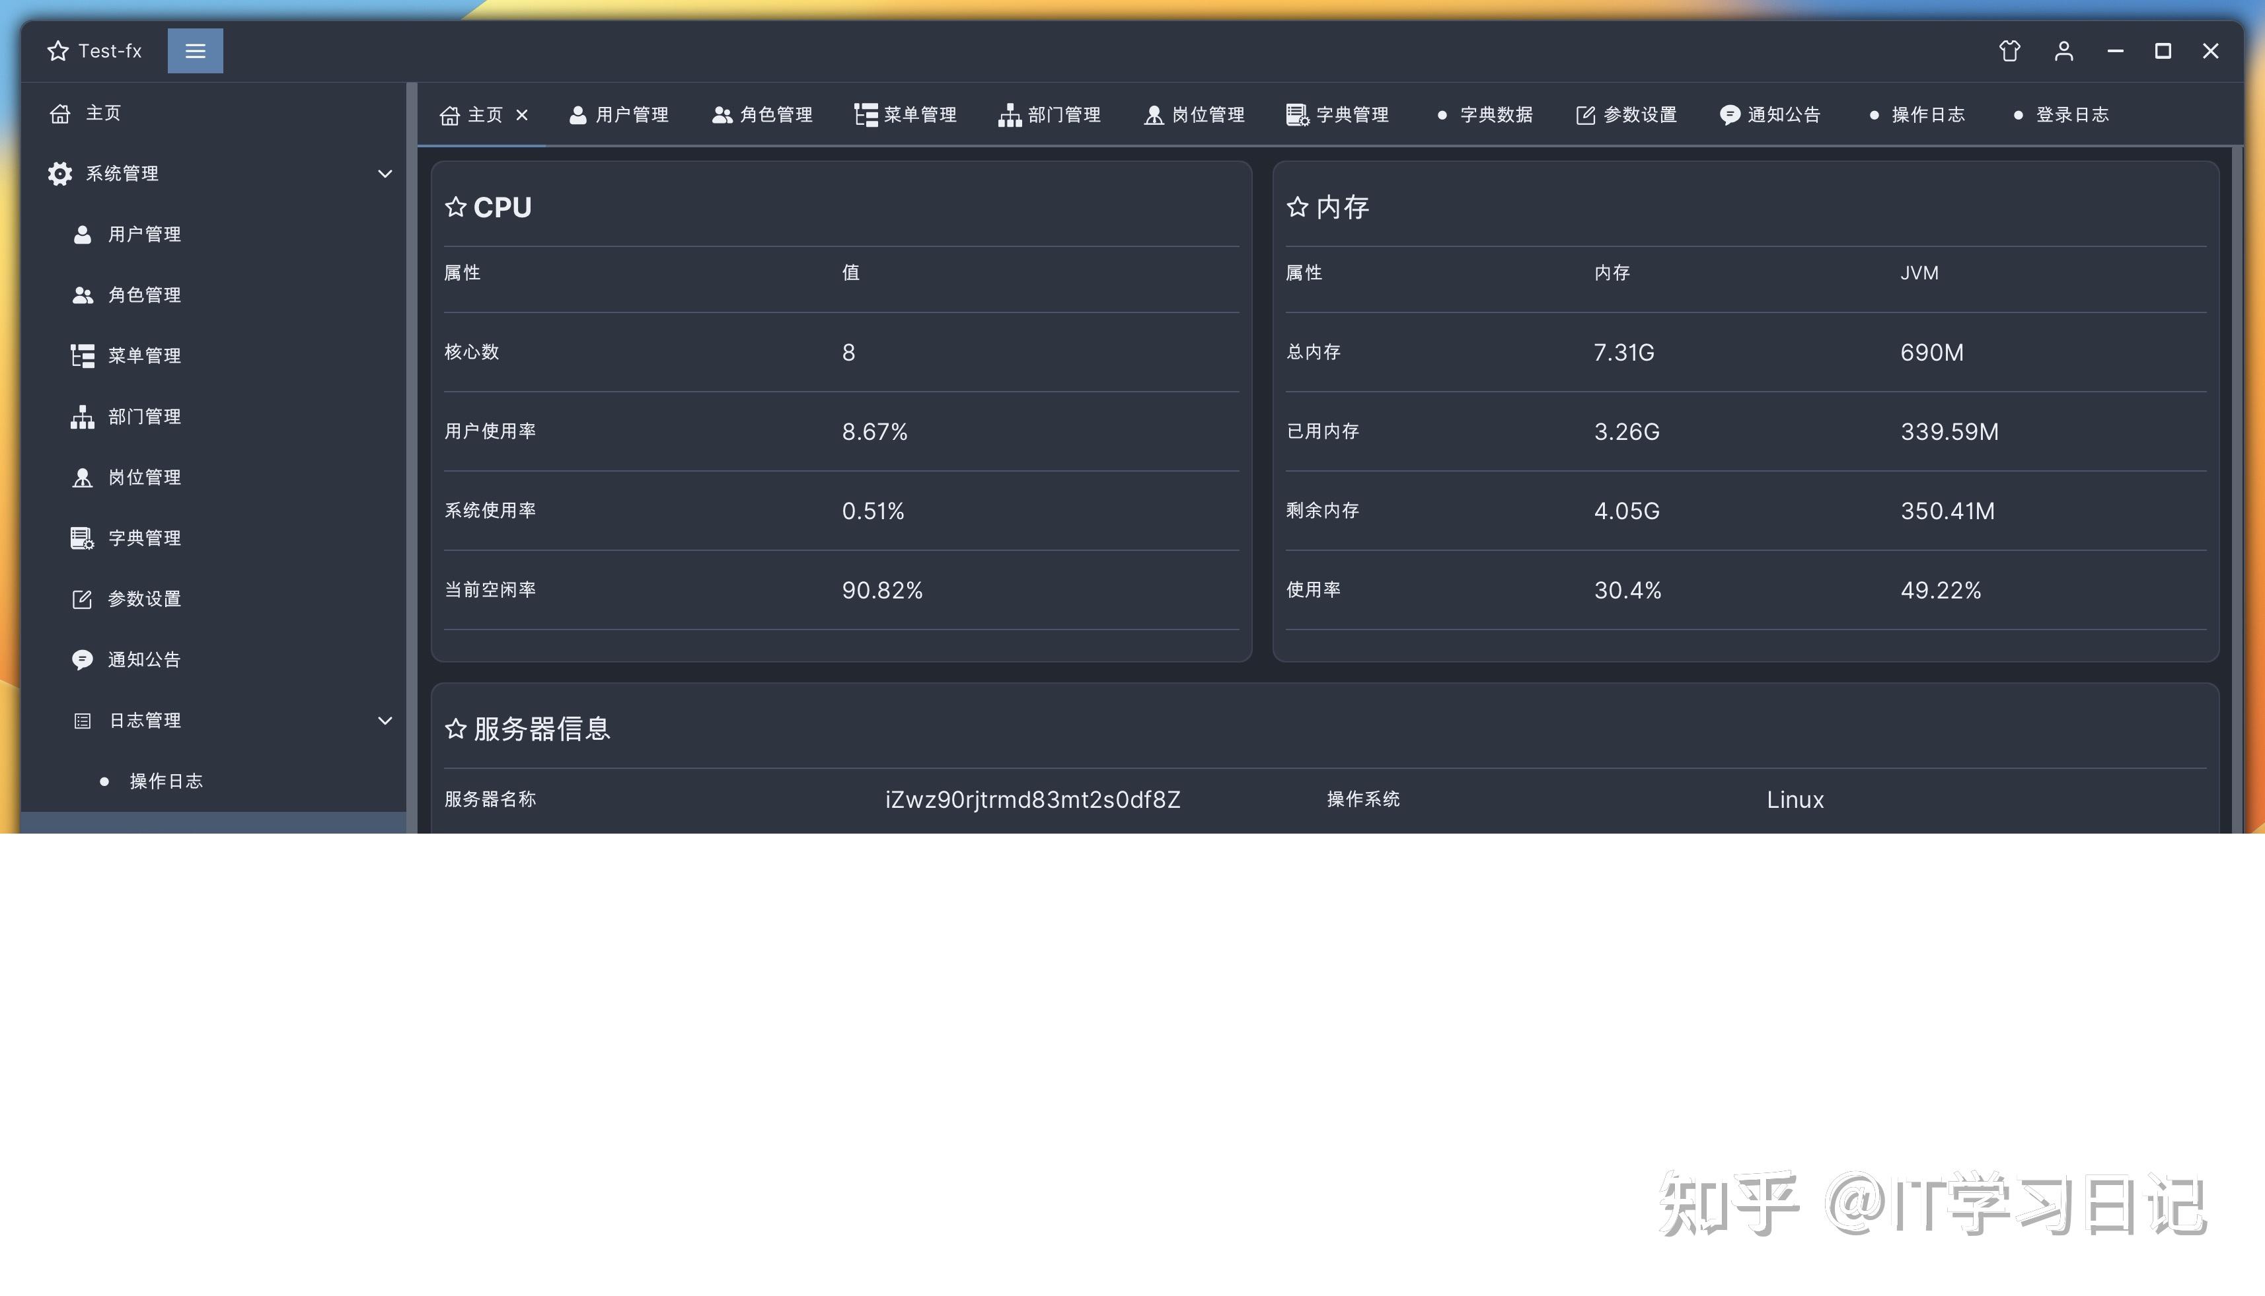Viewport: 2265px width, 1296px height.
Task: Toggle the star next to Test-fx
Action: (x=57, y=51)
